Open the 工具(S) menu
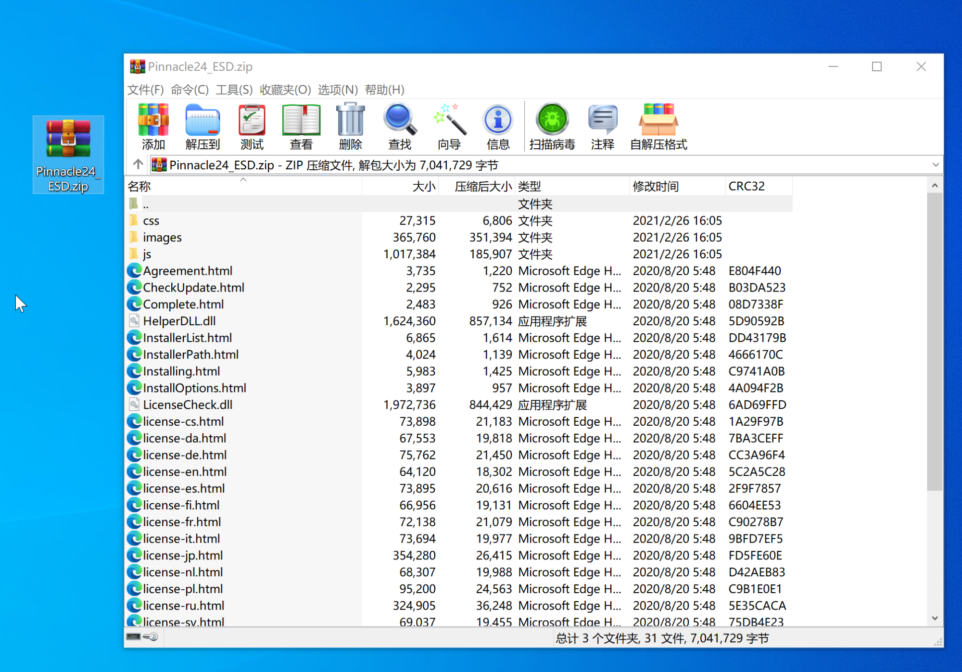This screenshot has width=962, height=672. (234, 90)
